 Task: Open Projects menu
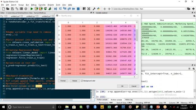point(51,5)
